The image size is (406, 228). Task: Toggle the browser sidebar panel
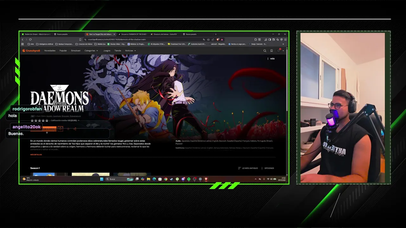(x=270, y=40)
